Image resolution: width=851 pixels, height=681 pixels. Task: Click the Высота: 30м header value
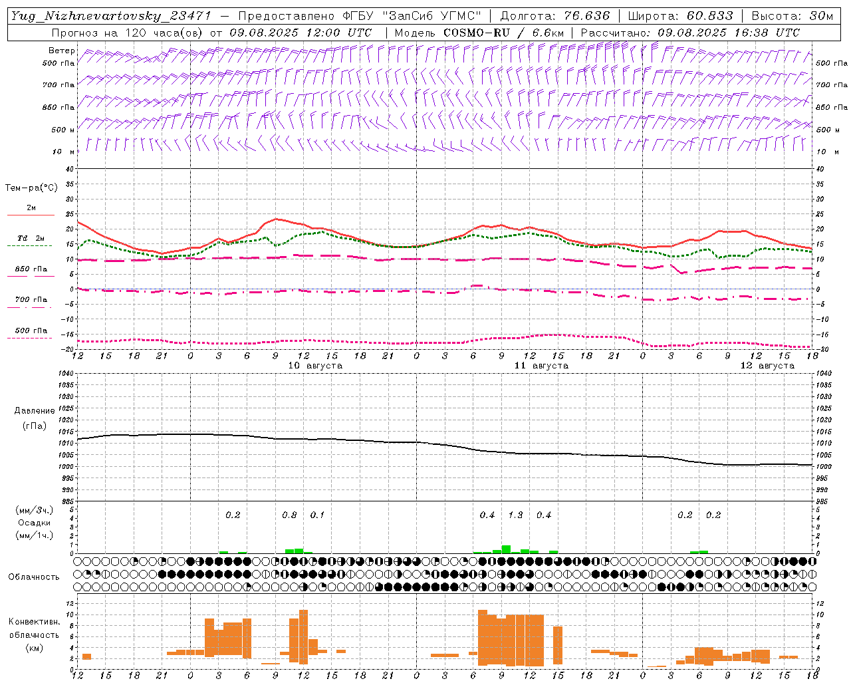(x=792, y=16)
